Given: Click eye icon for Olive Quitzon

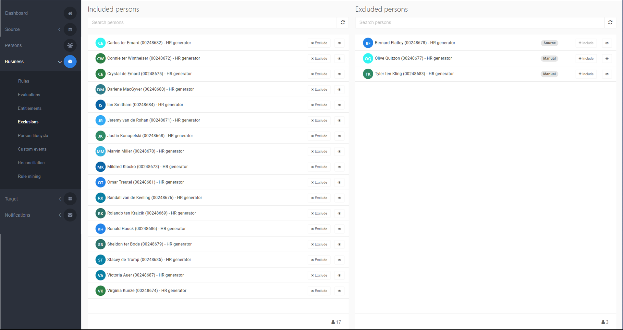Looking at the screenshot, I should [x=607, y=59].
